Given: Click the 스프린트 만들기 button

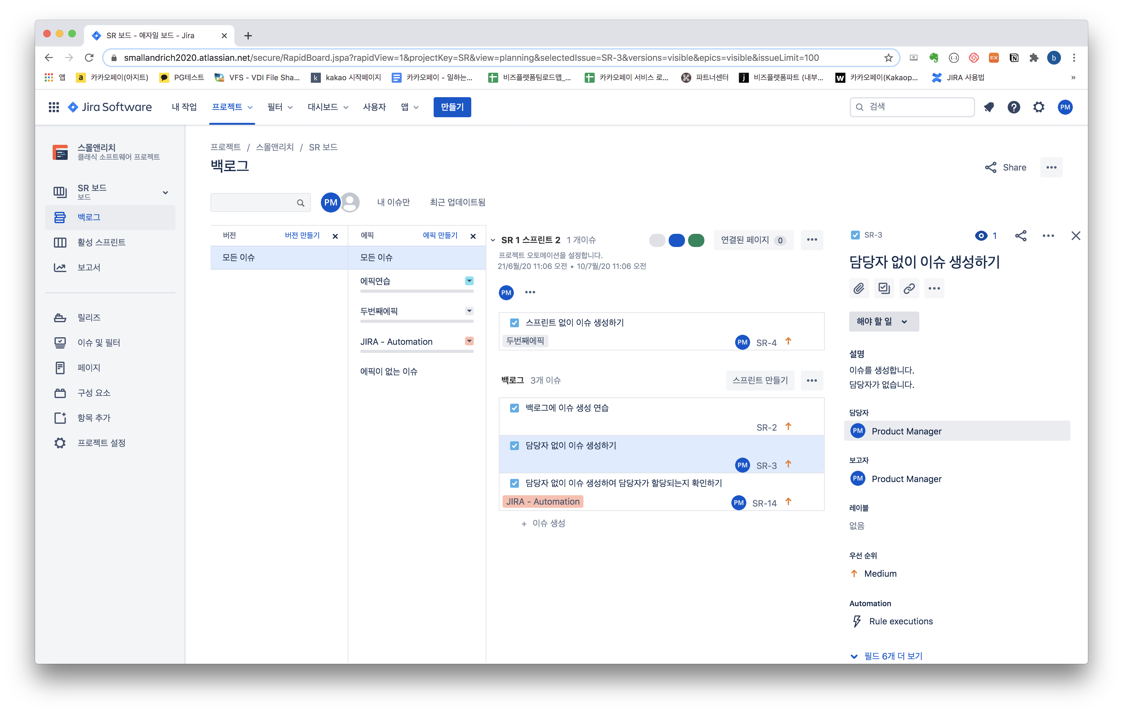Looking at the screenshot, I should 760,380.
